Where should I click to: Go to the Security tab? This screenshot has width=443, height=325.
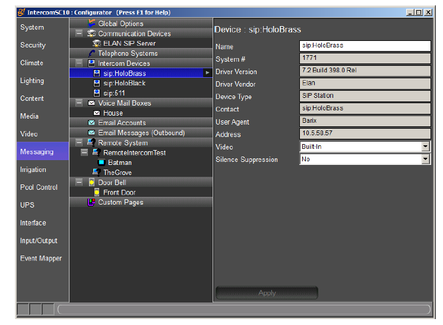(x=33, y=45)
